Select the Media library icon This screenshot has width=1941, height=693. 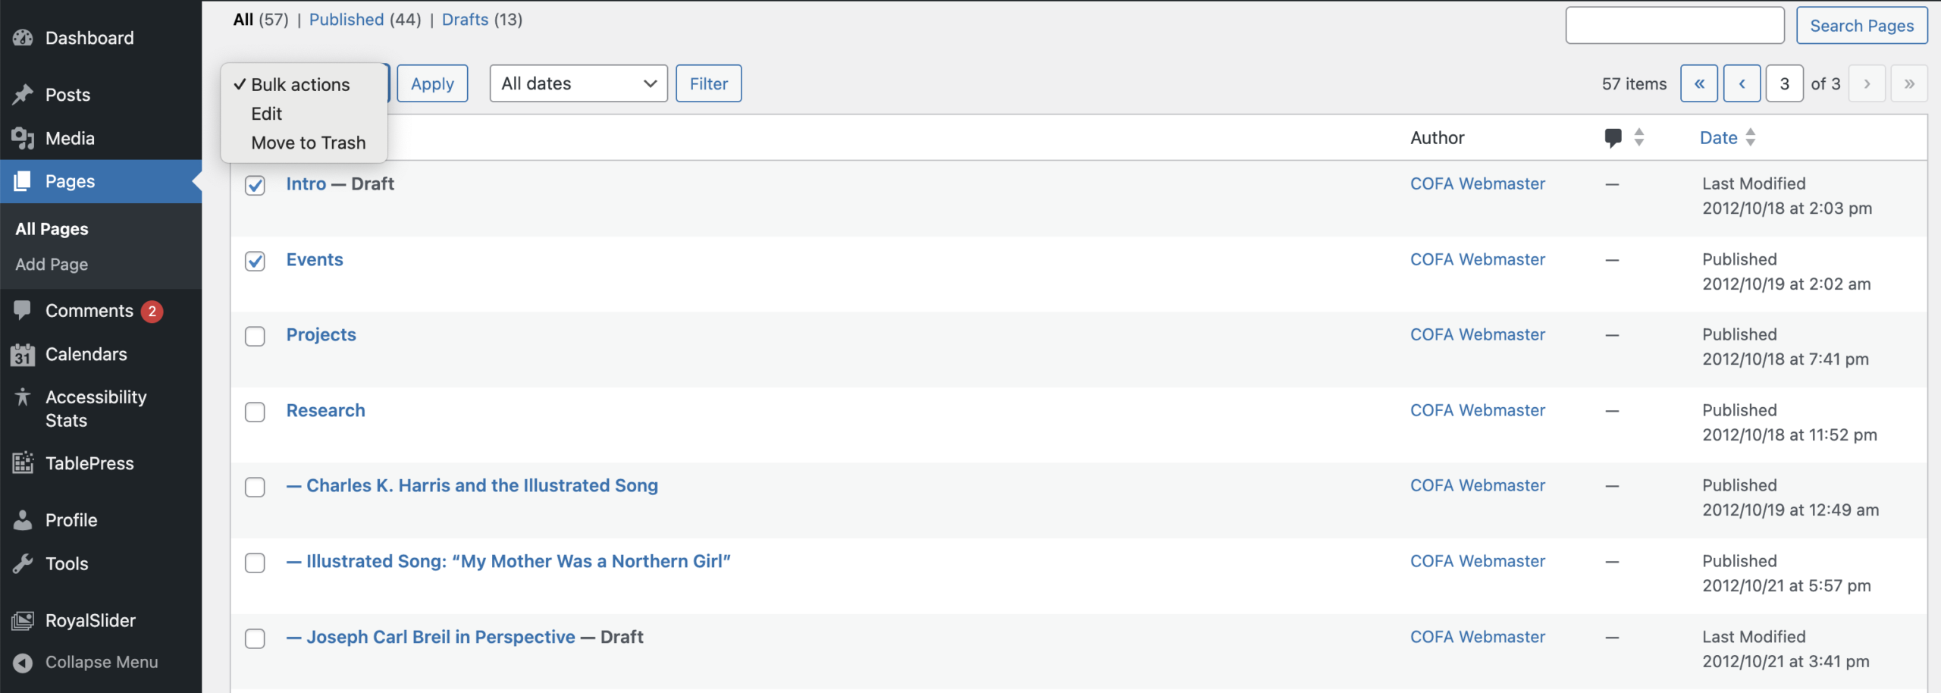click(x=23, y=137)
